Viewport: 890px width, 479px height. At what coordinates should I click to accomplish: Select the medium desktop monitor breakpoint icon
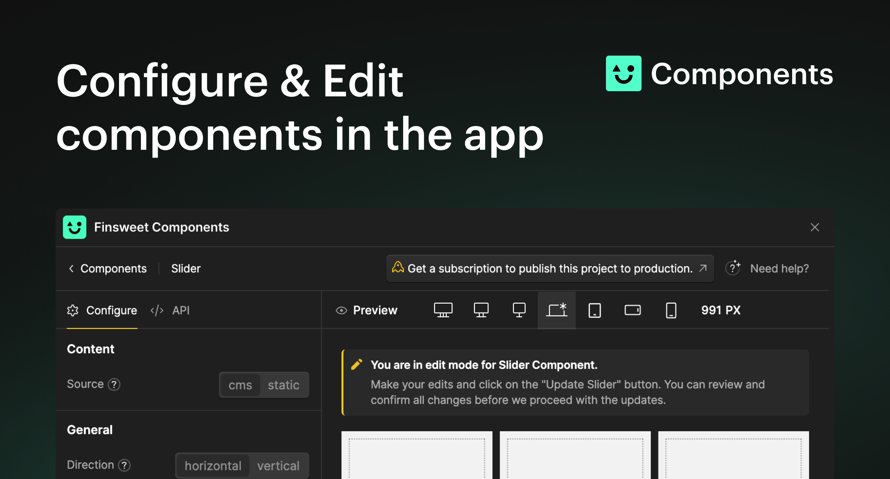click(481, 310)
